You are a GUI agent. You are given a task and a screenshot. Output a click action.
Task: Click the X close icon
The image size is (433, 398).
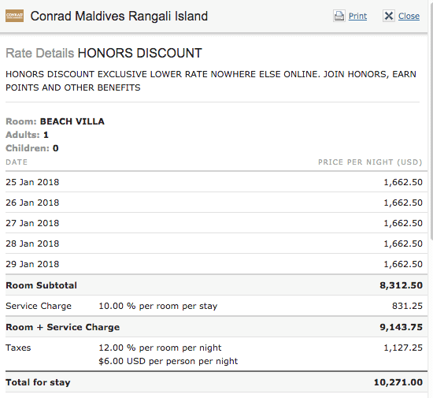tap(389, 16)
